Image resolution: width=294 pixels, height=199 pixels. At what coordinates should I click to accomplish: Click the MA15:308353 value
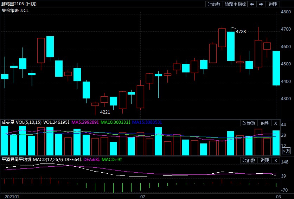(x=147, y=122)
